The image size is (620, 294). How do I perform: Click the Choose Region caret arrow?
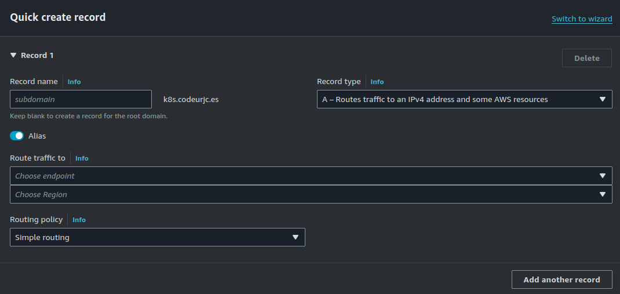[x=602, y=194]
